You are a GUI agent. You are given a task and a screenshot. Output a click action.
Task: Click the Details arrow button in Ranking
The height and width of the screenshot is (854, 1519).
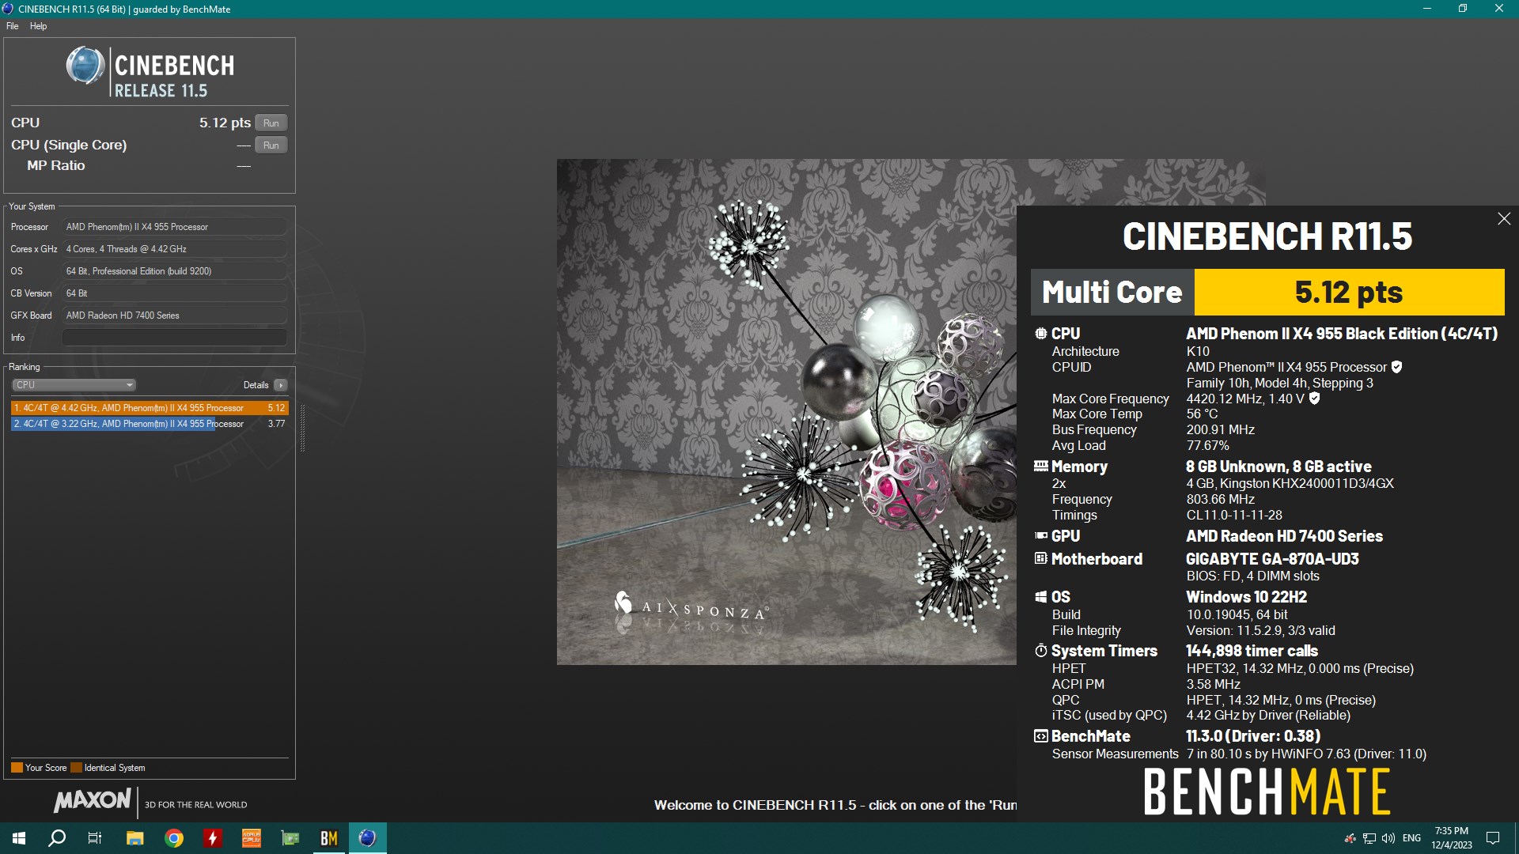coord(281,385)
